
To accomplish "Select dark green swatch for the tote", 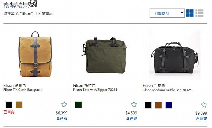I will tap(78, 105).
